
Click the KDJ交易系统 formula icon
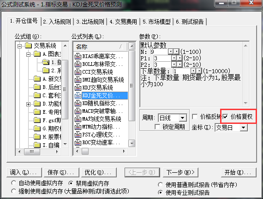tap(78, 88)
